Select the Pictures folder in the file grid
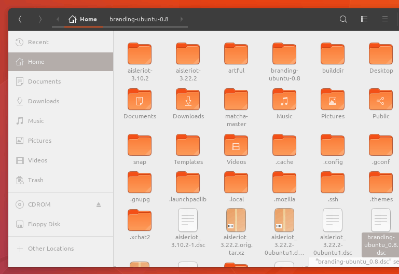This screenshot has width=399, height=274. [x=333, y=104]
